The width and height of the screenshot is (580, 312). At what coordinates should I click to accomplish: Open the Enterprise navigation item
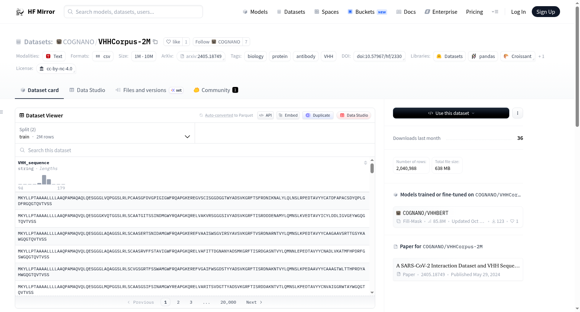click(x=441, y=12)
